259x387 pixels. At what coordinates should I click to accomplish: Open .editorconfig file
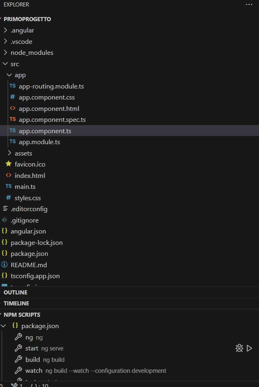[29, 209]
